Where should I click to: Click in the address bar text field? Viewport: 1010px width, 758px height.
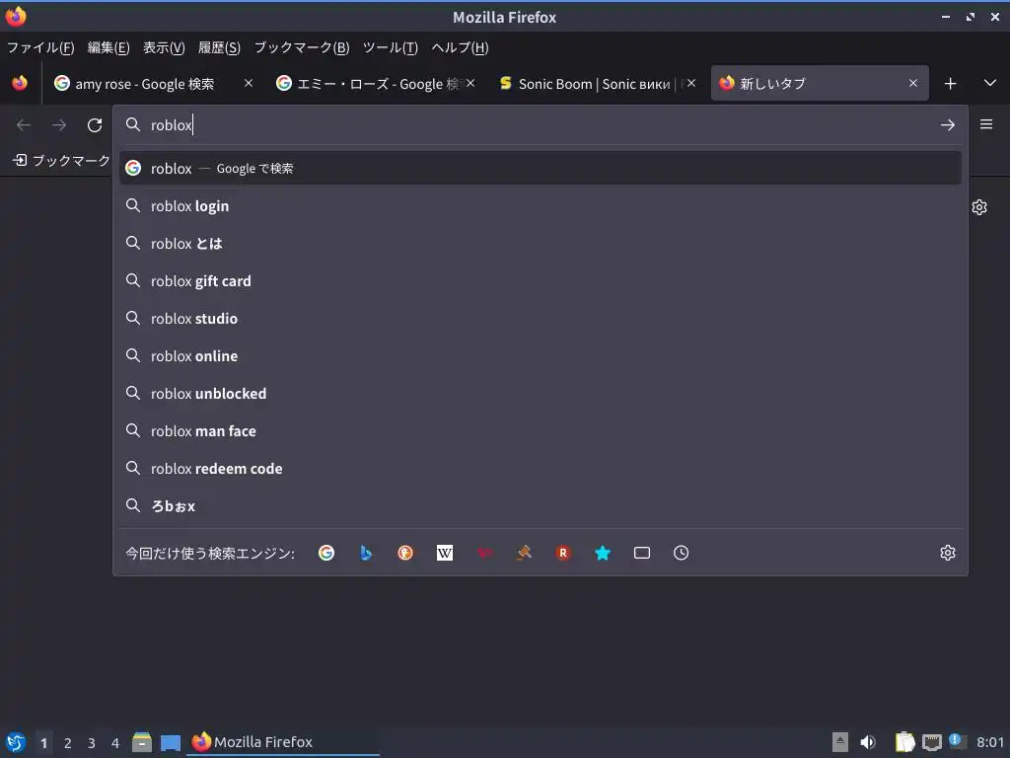(x=541, y=125)
